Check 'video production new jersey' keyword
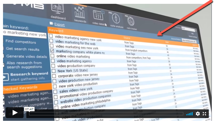Image resolution: width=214 pixels, height=123 pixels. coord(54,81)
